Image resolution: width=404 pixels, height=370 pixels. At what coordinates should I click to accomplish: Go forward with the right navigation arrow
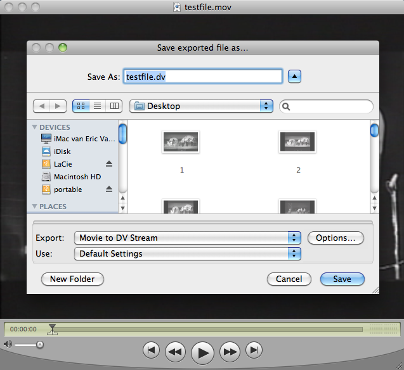pyautogui.click(x=58, y=106)
